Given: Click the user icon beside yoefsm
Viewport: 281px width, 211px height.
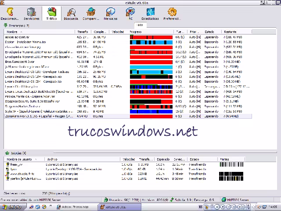Looking at the screenshot, I should (x=7, y=178).
